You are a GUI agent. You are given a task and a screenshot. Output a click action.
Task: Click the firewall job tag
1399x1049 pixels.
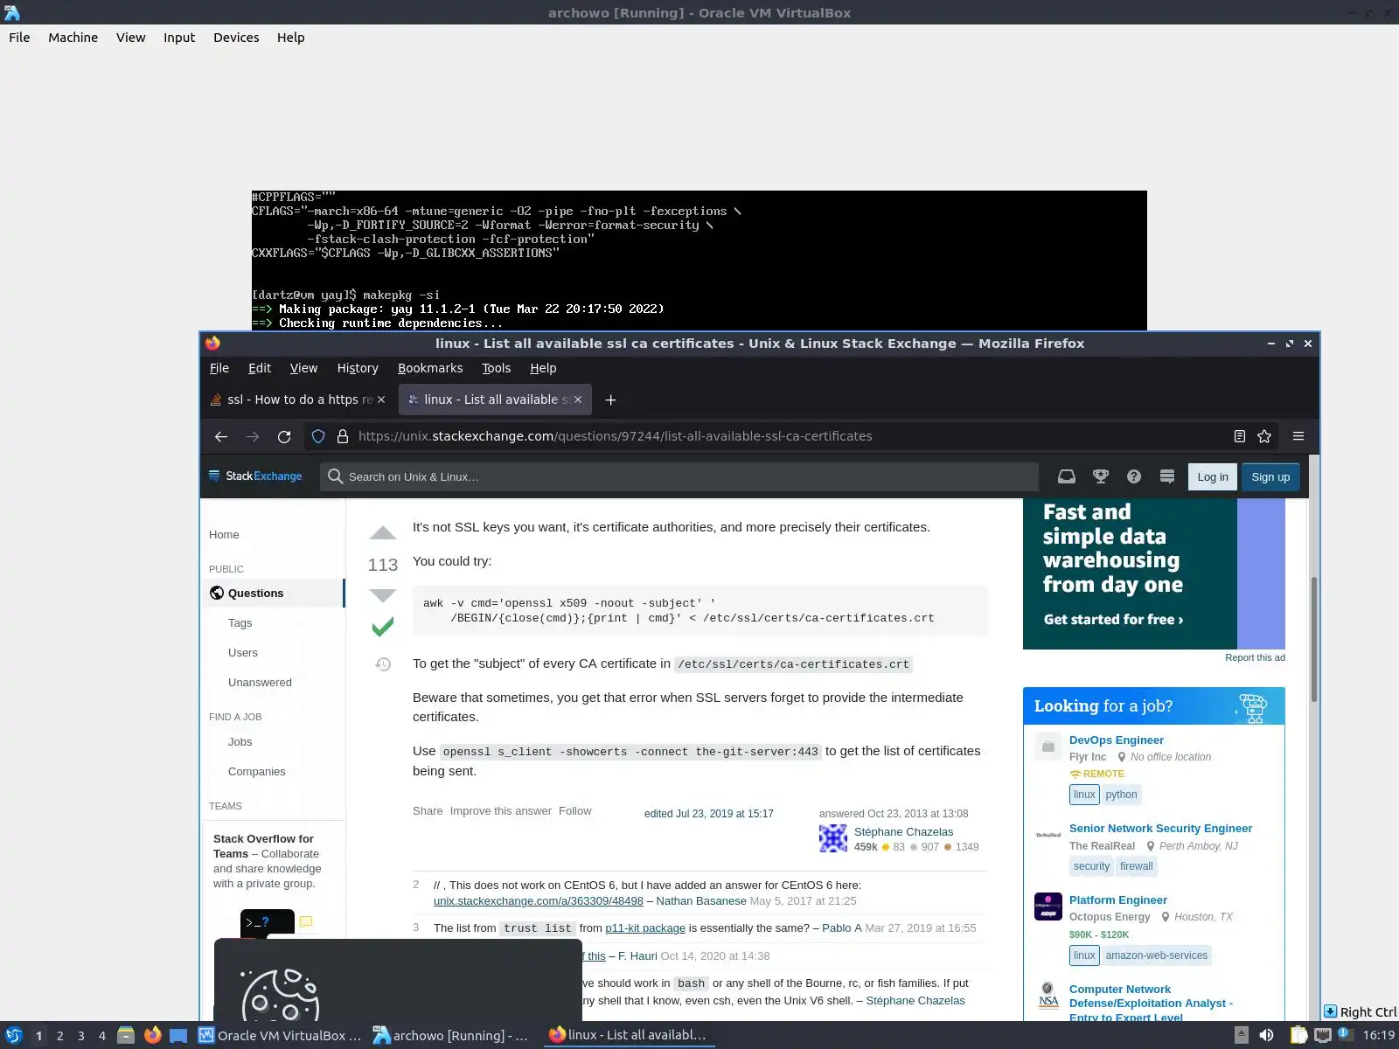coord(1136,866)
